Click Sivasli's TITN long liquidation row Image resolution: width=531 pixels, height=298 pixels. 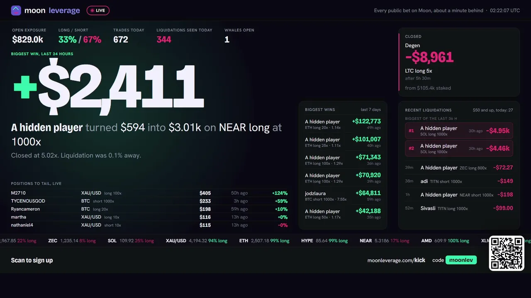459,208
